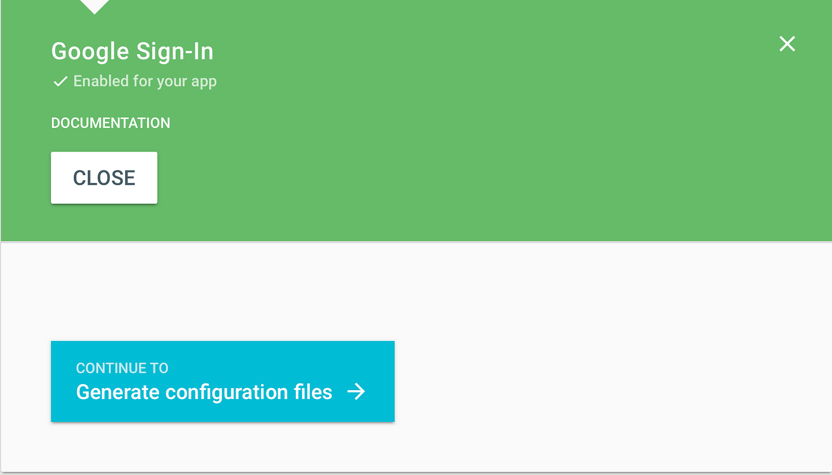Viewport: 832px width, 475px height.
Task: Open the DOCUMENTATION link
Action: point(110,123)
